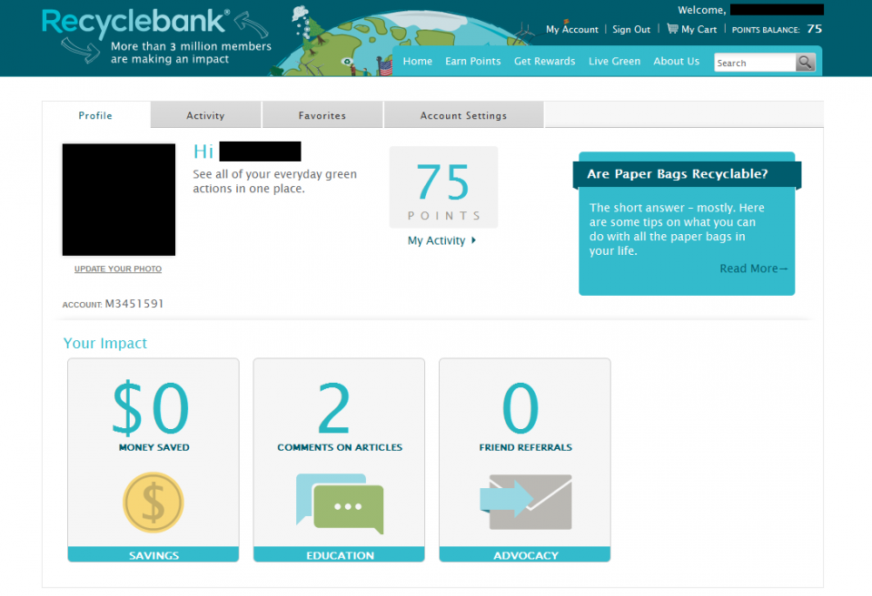Open the Activity tab
Image resolution: width=872 pixels, height=596 pixels.
205,115
